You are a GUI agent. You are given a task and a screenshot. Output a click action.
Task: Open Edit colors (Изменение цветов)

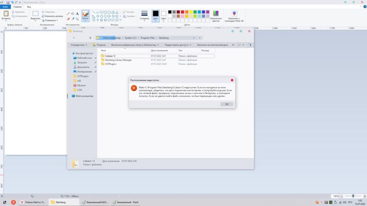[x=216, y=16]
